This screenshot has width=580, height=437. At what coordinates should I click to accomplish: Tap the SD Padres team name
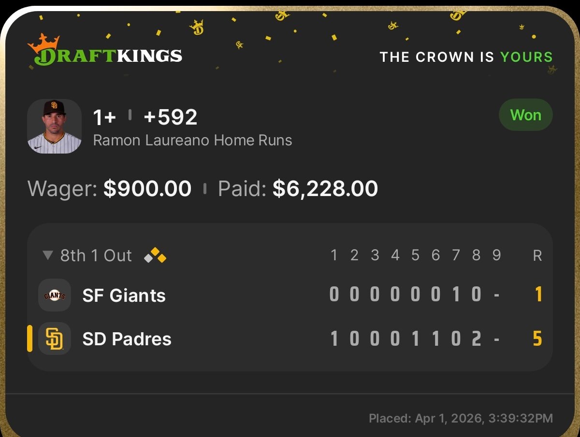[x=127, y=338]
